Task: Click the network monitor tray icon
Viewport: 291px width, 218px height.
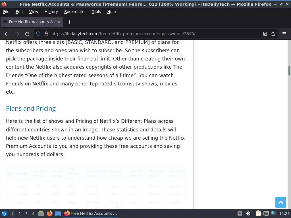Action: point(266,213)
